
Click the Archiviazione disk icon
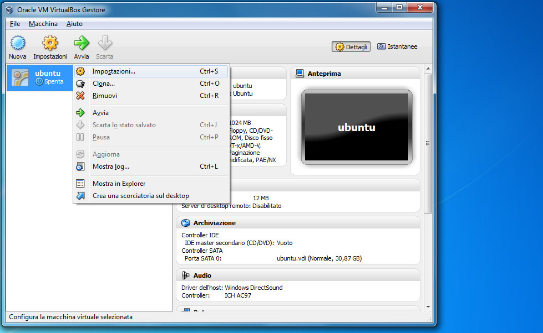tap(186, 223)
